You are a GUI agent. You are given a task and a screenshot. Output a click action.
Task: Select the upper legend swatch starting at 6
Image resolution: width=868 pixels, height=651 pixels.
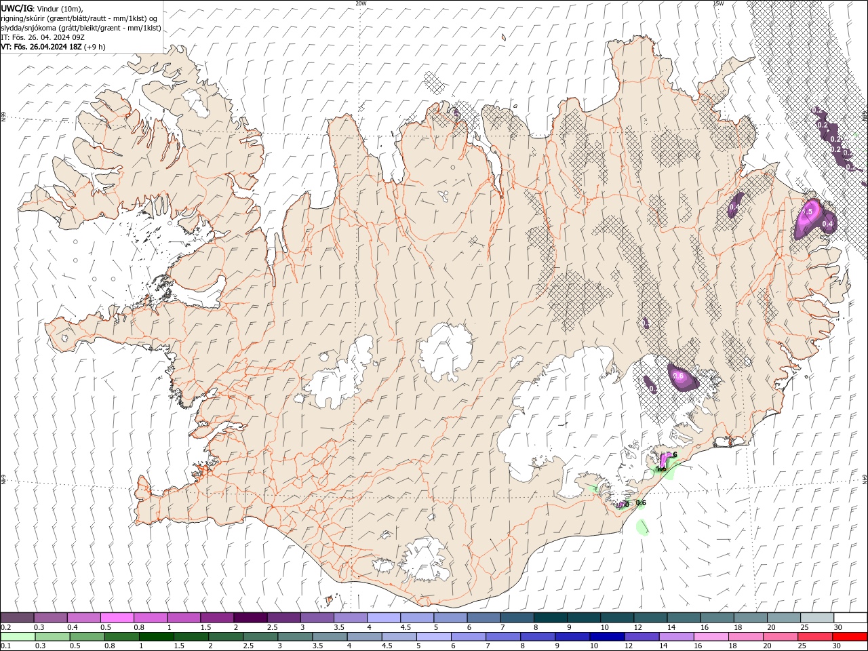click(483, 618)
